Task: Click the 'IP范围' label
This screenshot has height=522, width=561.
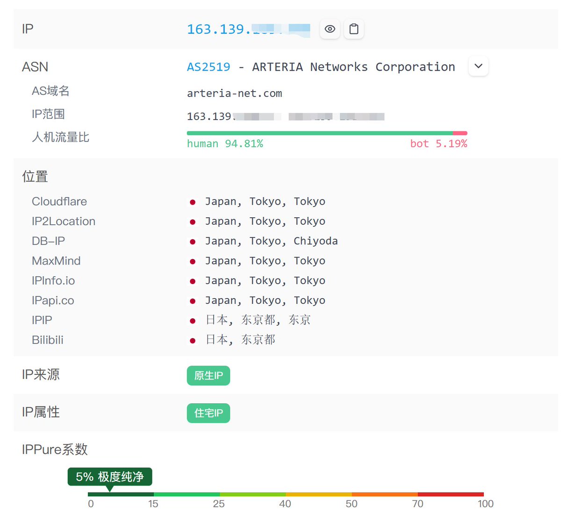Action: point(48,114)
